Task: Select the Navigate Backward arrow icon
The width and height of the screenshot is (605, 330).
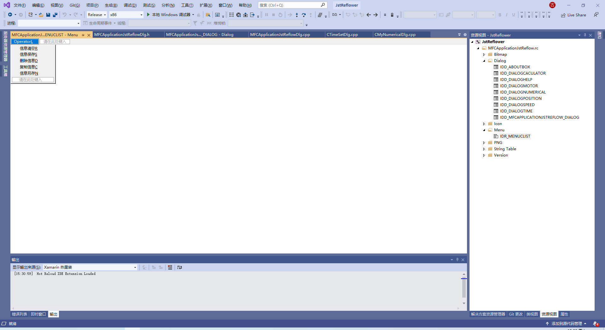Action: tap(369, 14)
